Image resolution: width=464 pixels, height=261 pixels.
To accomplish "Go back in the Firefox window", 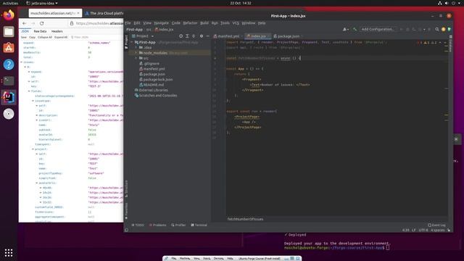I will click(x=24, y=23).
